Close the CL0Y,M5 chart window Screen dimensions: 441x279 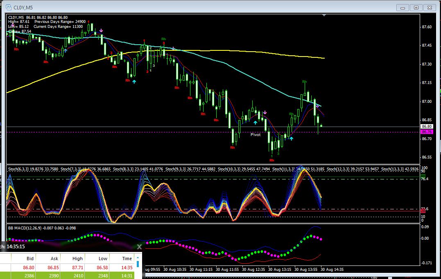click(430, 8)
